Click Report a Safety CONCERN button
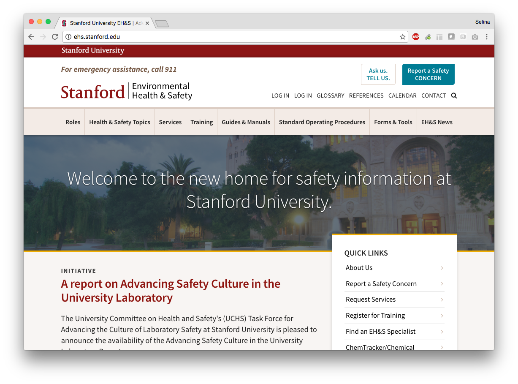 (428, 74)
